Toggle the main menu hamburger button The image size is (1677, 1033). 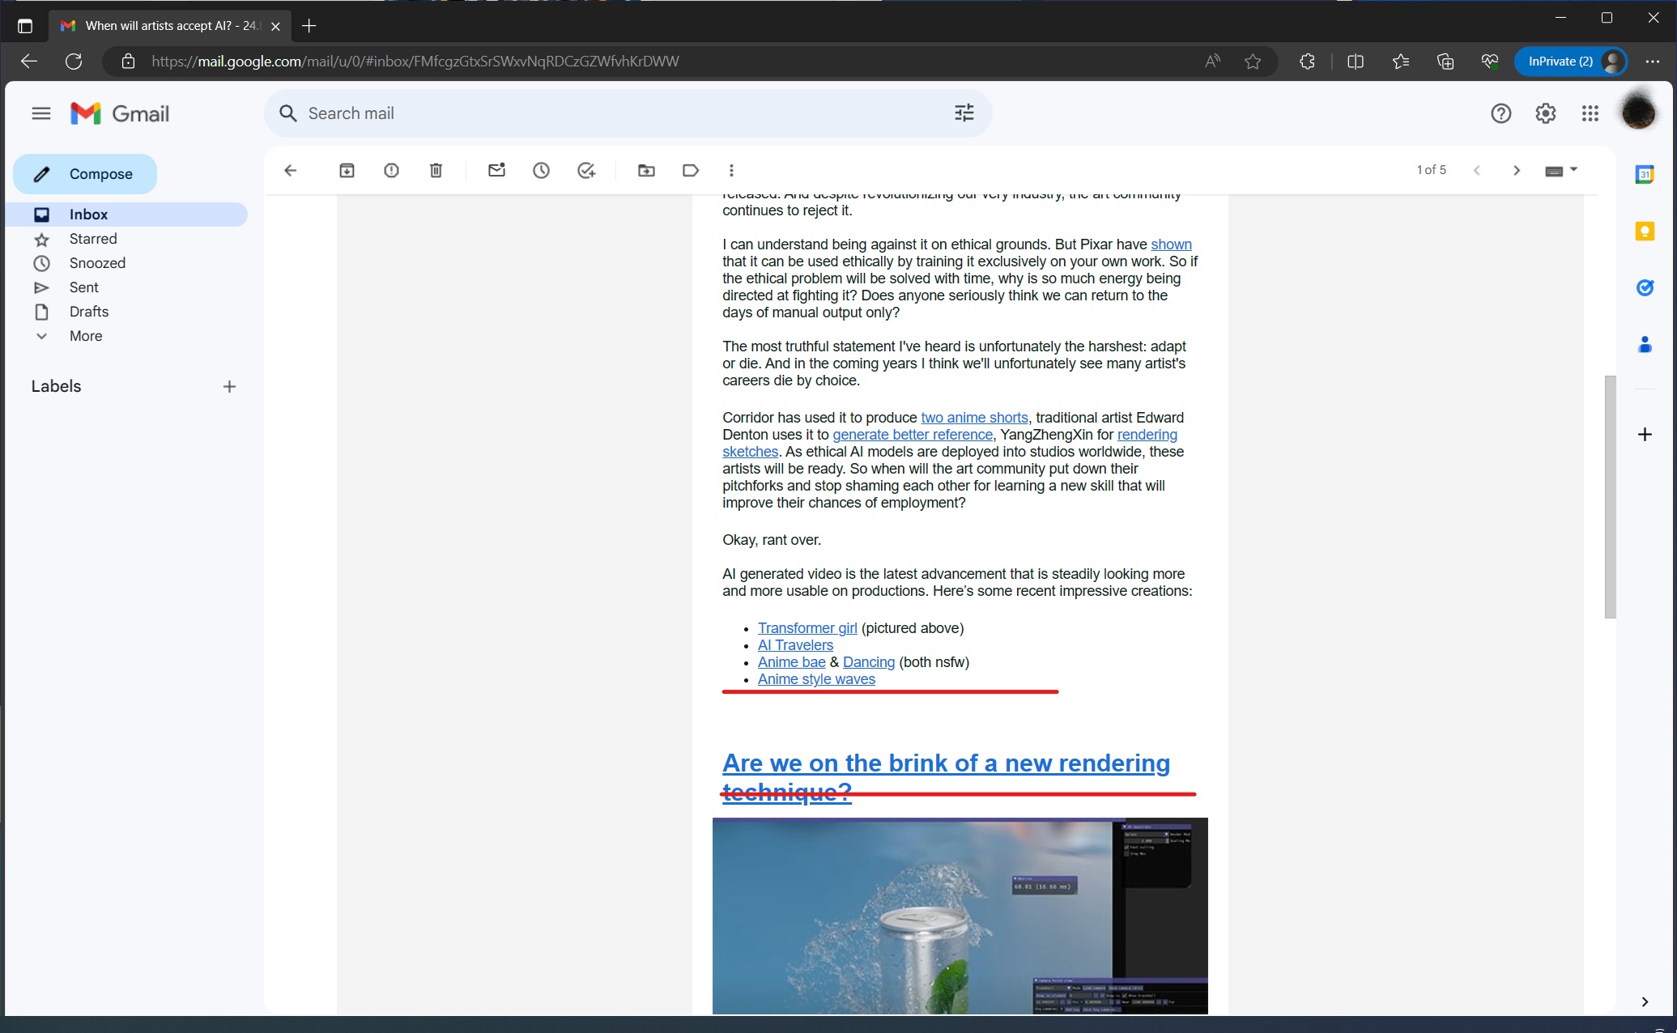[41, 113]
